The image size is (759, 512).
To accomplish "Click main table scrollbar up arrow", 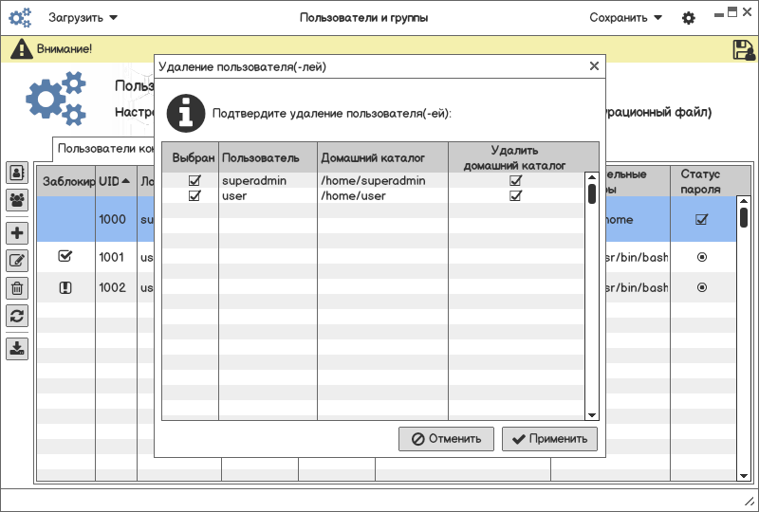I will click(744, 201).
